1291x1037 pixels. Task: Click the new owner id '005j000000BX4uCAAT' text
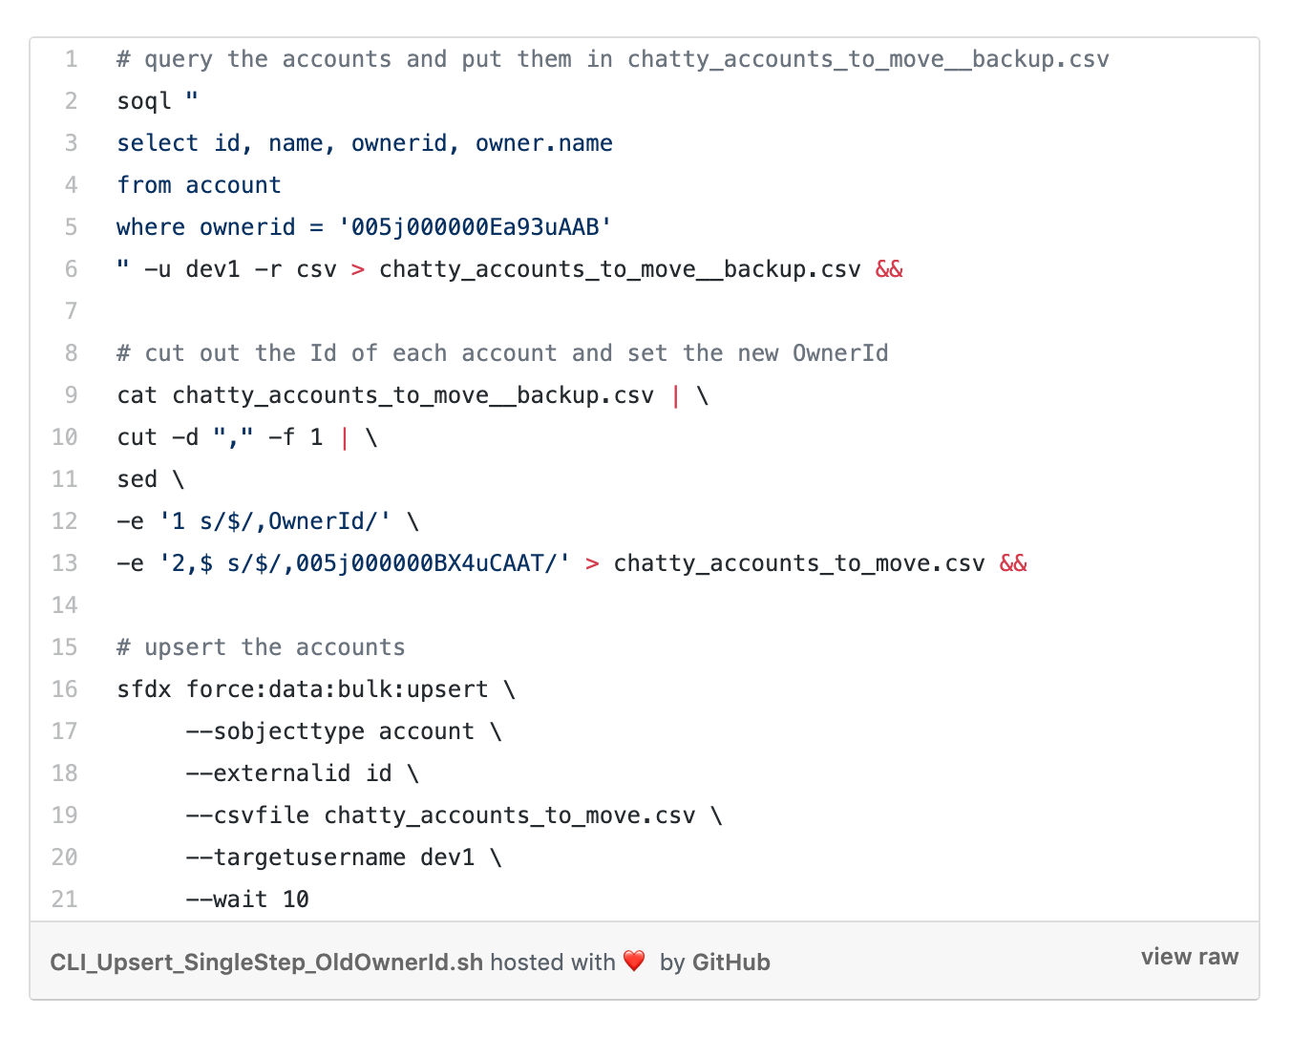coord(419,563)
